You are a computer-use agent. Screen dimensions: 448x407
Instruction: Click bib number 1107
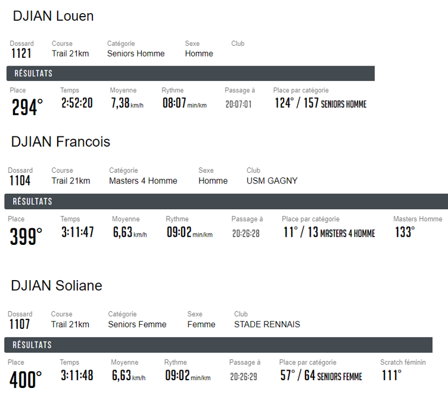(x=19, y=325)
